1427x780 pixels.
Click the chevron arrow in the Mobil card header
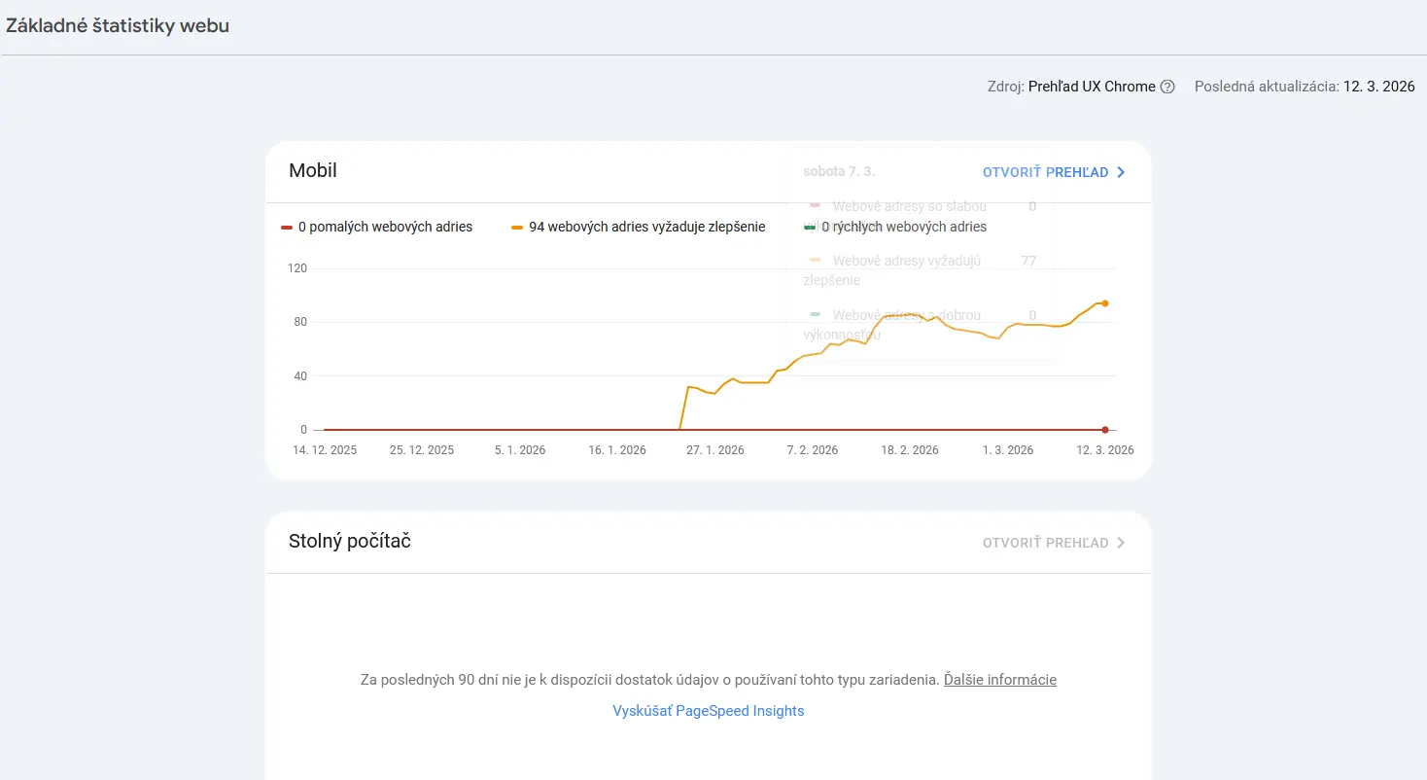1121,172
